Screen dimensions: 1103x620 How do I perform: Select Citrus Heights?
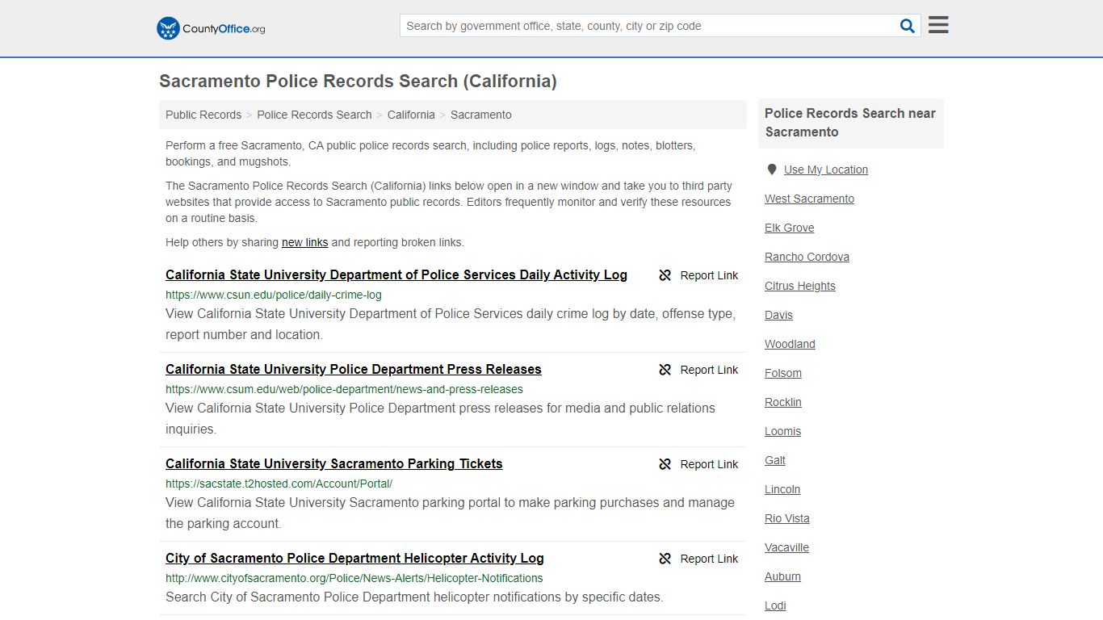(800, 286)
